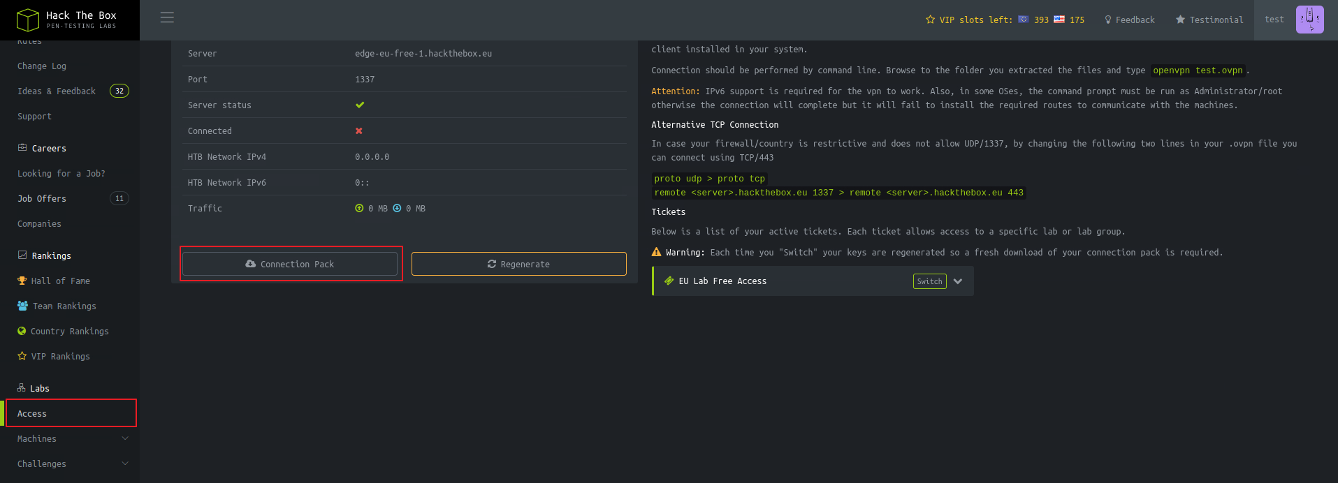Viewport: 1338px width, 483px height.
Task: Toggle the hamburger sidebar menu
Action: 167,17
